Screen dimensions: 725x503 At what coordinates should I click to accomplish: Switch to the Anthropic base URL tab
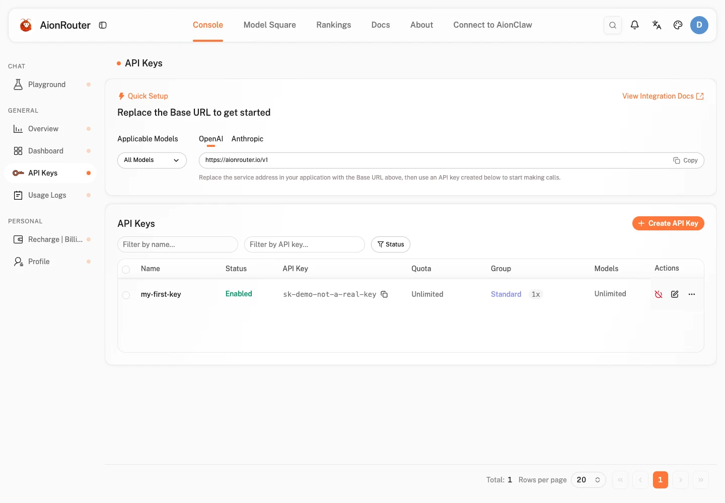pos(248,139)
